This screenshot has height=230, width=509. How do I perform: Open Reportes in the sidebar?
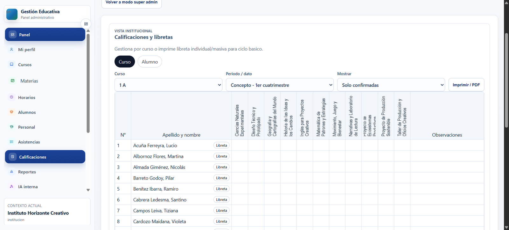click(x=45, y=172)
